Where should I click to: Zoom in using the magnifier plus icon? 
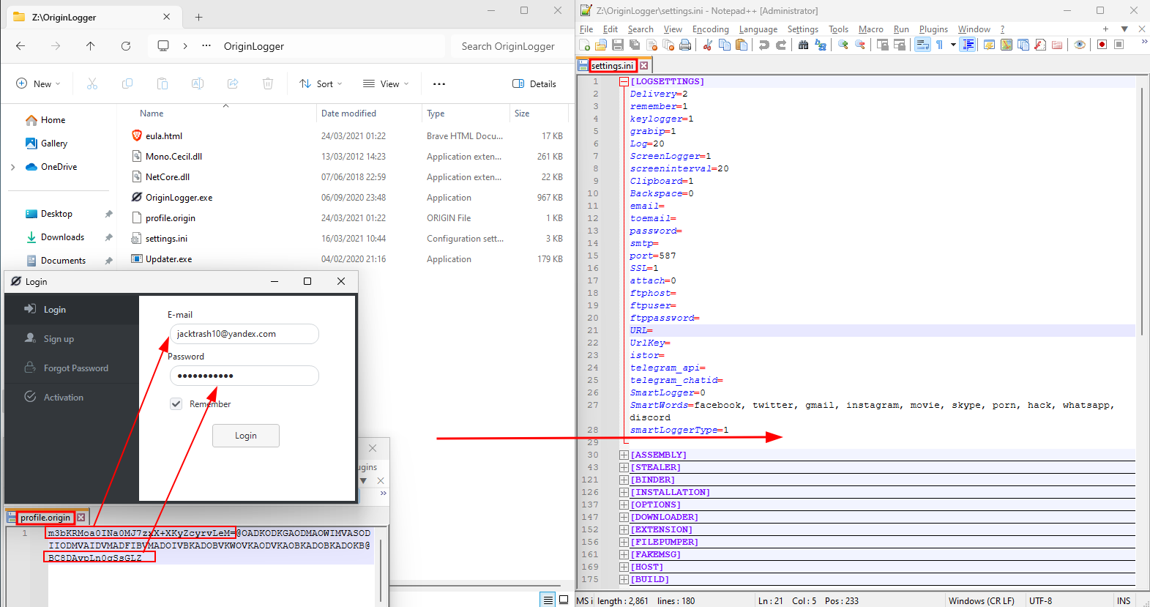[x=843, y=45]
